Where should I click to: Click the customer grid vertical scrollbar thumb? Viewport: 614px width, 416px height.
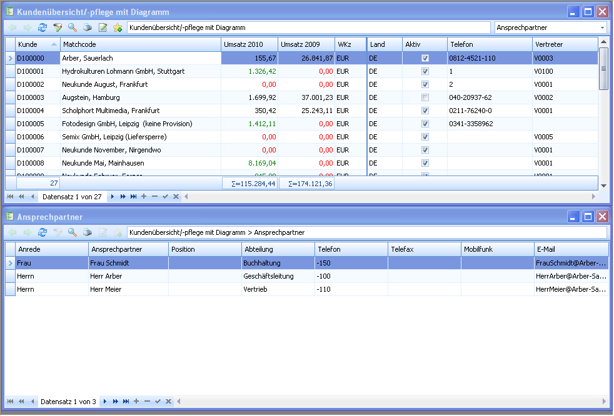pos(603,69)
